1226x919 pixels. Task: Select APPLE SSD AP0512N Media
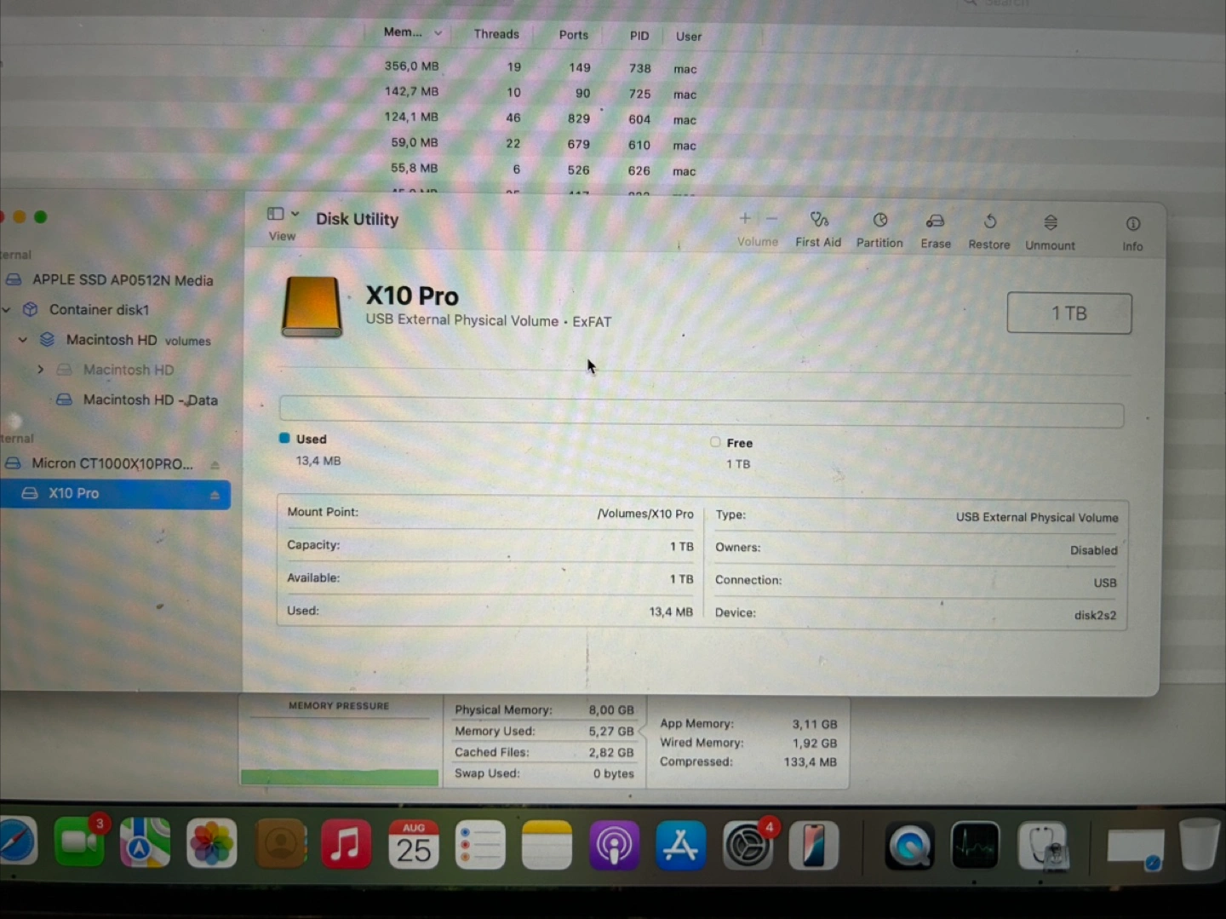coord(122,280)
